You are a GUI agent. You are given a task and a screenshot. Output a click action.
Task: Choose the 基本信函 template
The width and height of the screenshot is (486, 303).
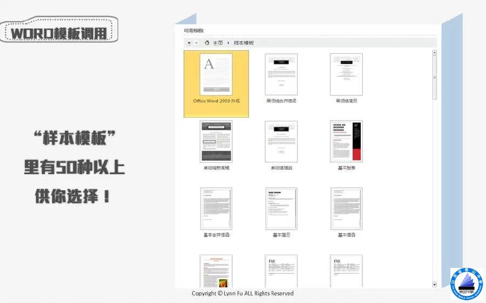(x=346, y=209)
